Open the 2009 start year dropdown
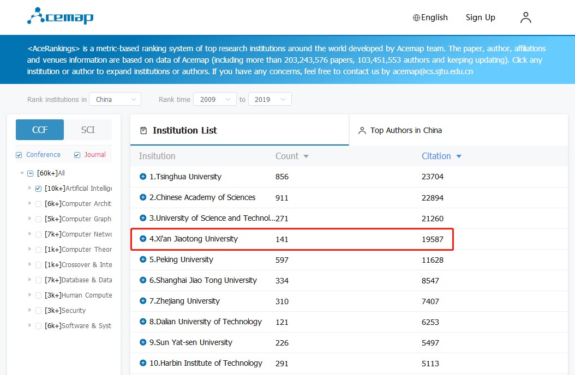 [x=215, y=99]
